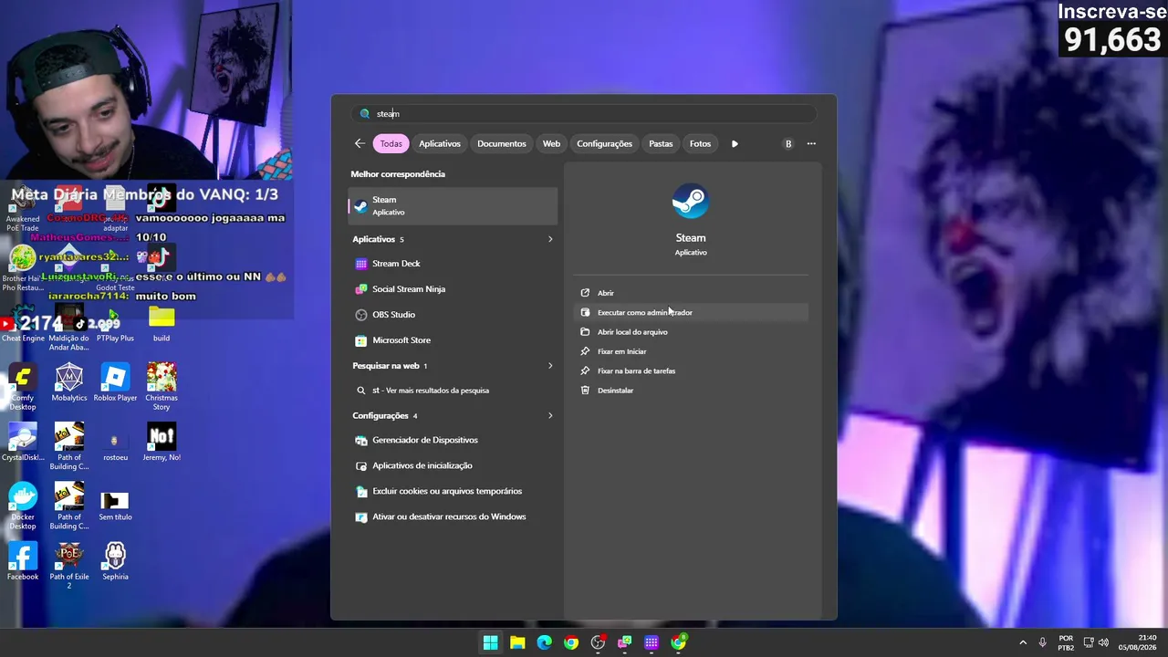This screenshot has width=1168, height=657.
Task: Select the Todas filter tab
Action: click(391, 143)
